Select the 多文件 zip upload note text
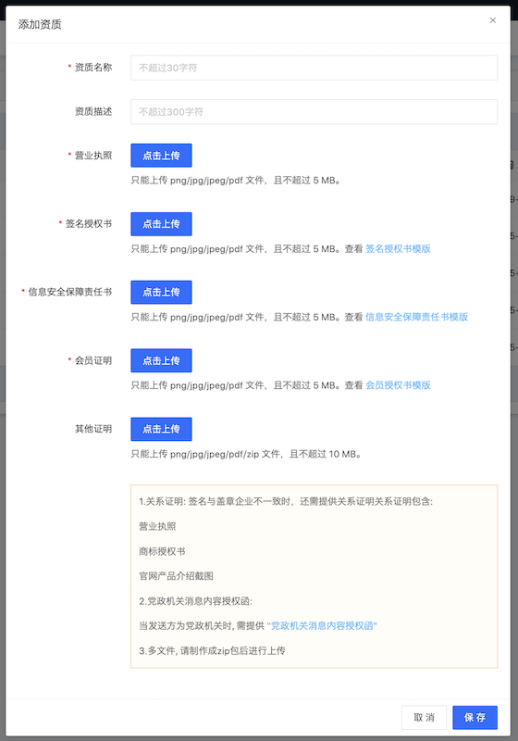This screenshot has height=741, width=518. [212, 651]
